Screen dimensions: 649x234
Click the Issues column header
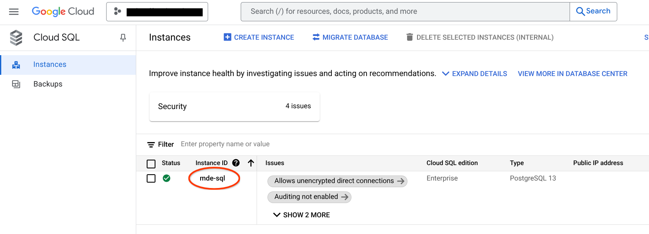275,163
